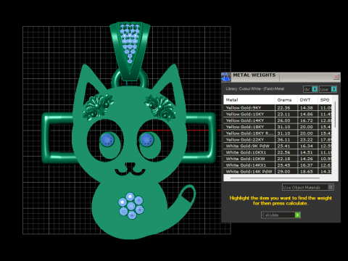The image size is (348, 261).
Task: Select the Yellow Gold:10KY row
Action: click(278, 114)
